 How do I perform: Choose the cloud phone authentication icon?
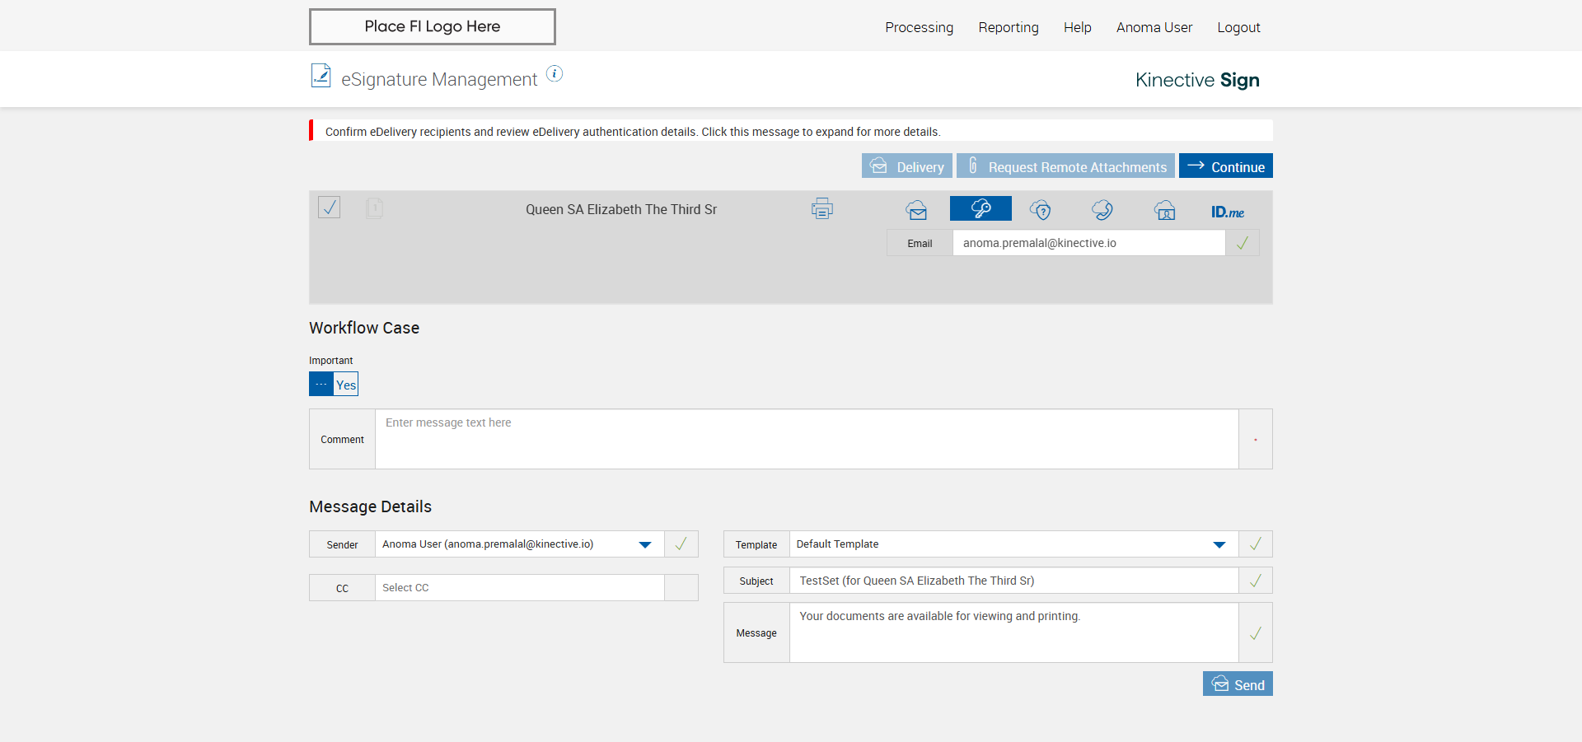coord(1102,210)
